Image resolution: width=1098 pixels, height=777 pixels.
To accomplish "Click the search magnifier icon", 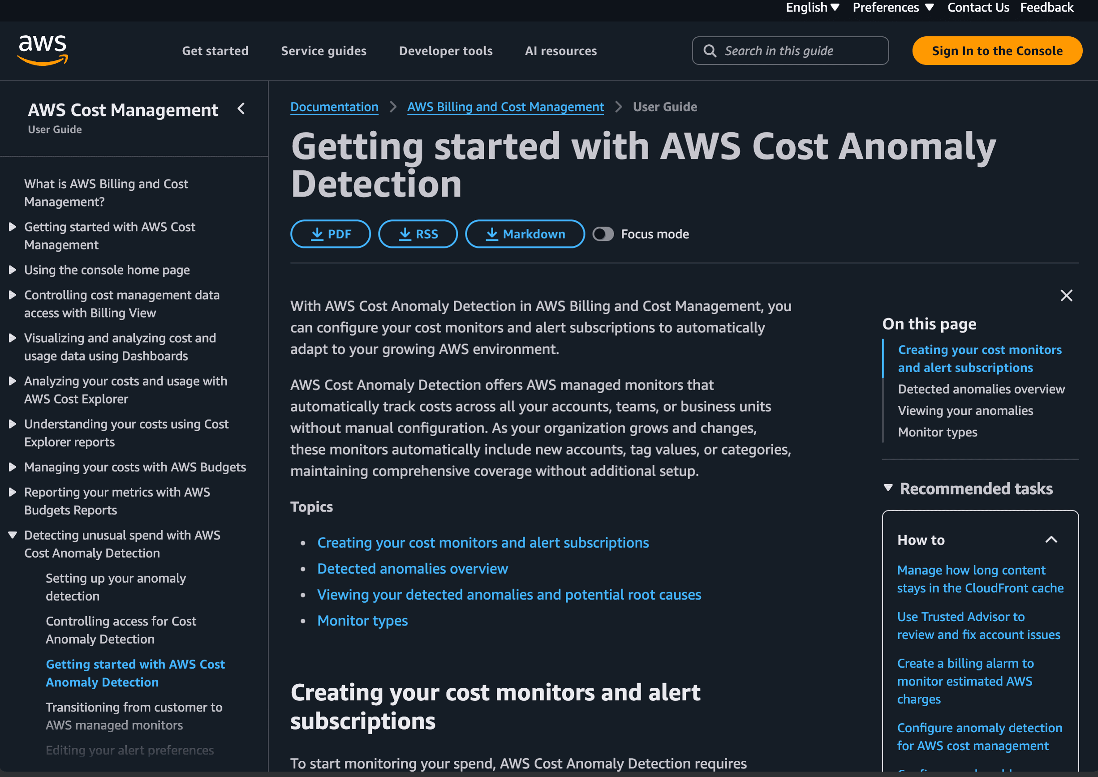I will (710, 51).
